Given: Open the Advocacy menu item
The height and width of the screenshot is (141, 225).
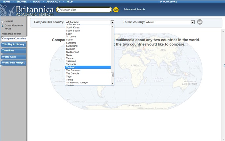Looking at the screenshot, I should [x=53, y=2].
